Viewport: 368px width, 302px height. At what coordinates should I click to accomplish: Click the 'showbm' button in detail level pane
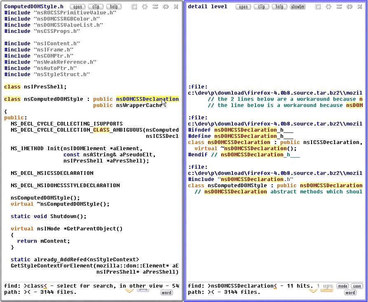(x=298, y=7)
